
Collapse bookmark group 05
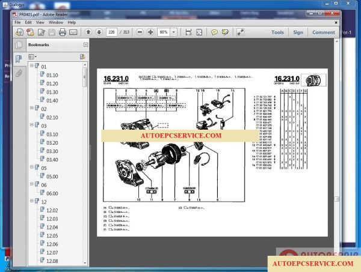pyautogui.click(x=32, y=167)
